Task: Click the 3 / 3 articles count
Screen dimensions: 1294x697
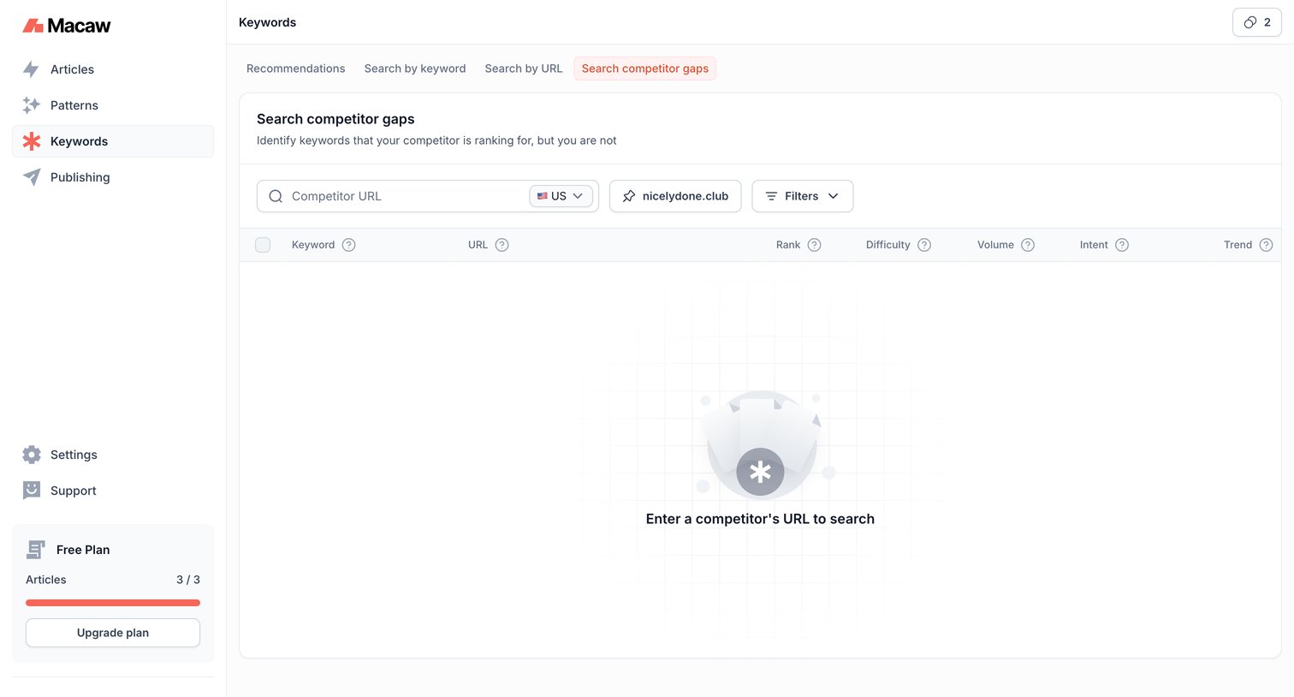Action: point(188,580)
